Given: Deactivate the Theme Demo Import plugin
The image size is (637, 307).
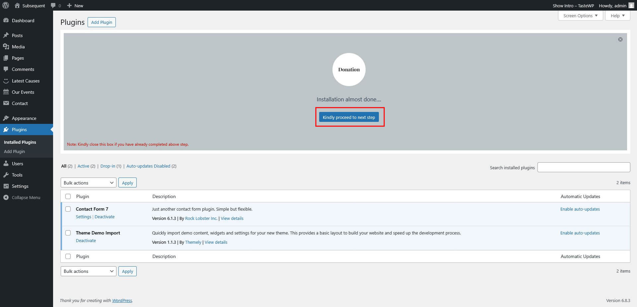Looking at the screenshot, I should pos(86,241).
